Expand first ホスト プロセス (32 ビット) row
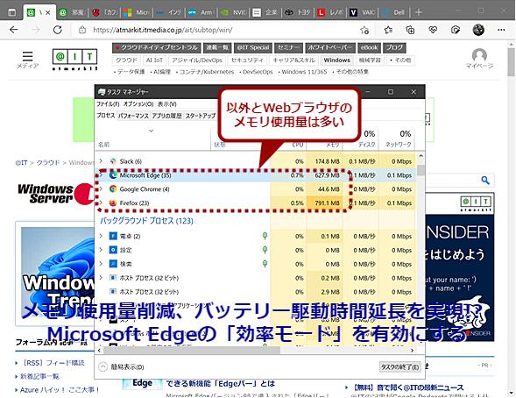 point(101,278)
